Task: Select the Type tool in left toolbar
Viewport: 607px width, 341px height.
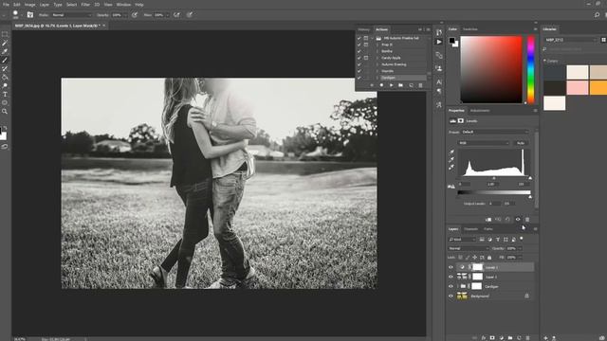Action: 5,94
